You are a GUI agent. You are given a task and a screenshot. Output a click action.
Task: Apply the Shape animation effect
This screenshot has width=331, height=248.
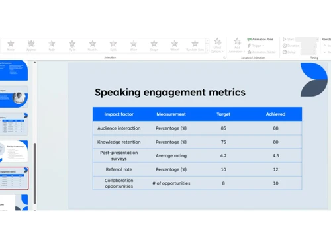coord(154,46)
